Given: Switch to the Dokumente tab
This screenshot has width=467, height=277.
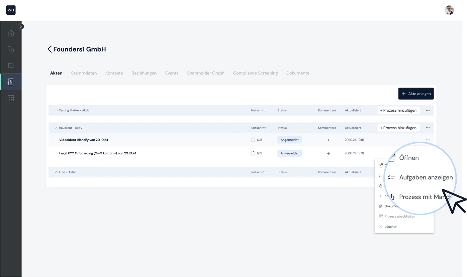Looking at the screenshot, I should pyautogui.click(x=298, y=73).
